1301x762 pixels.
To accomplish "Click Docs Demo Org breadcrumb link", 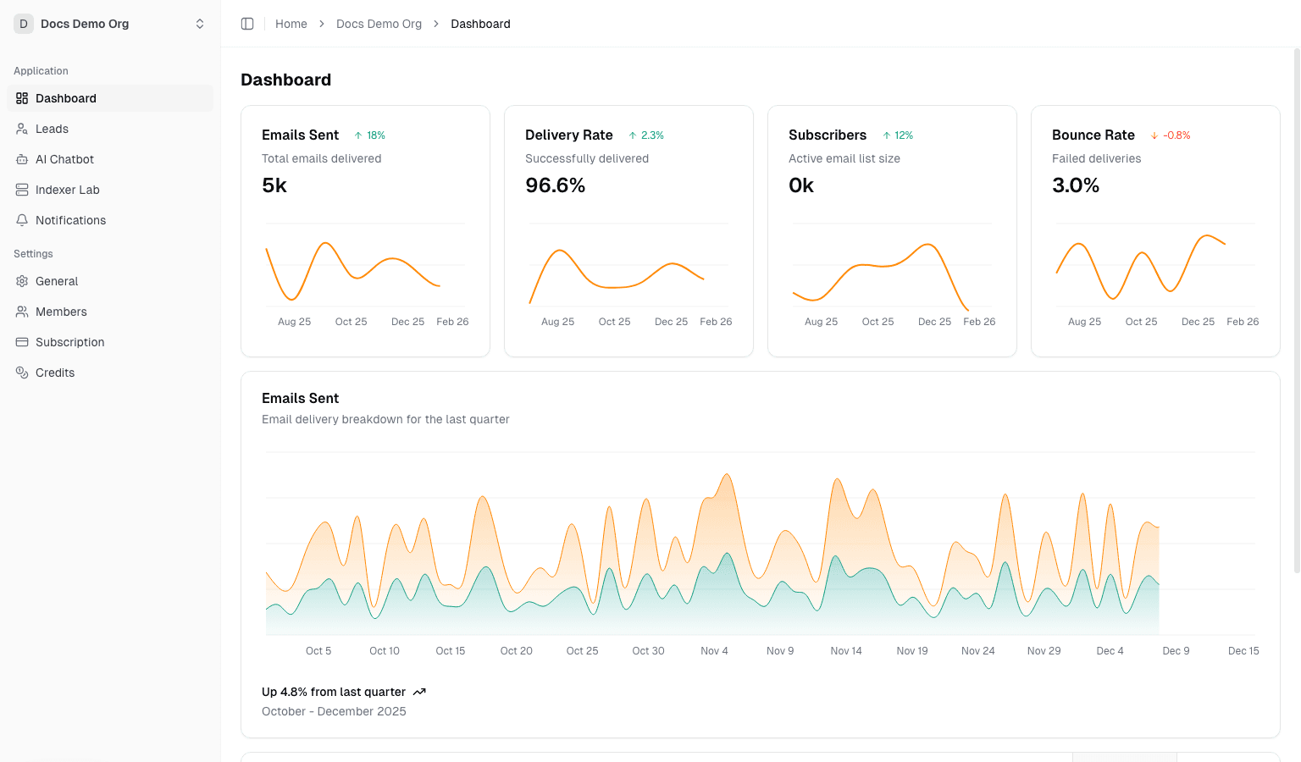I will click(x=379, y=24).
